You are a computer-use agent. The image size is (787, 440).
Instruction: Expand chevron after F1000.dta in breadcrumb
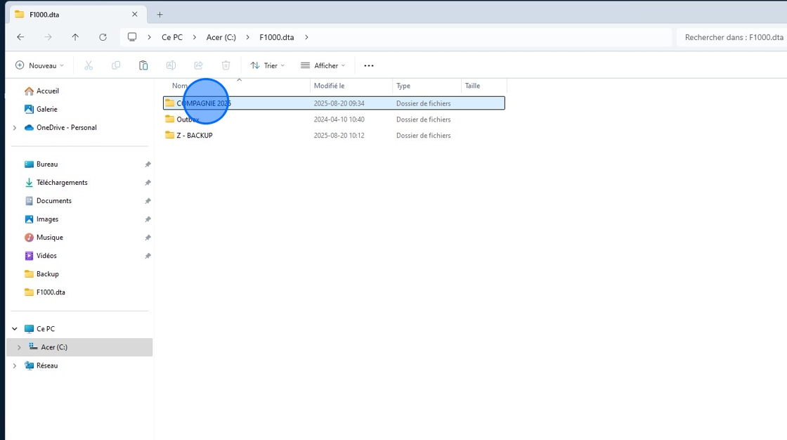click(306, 37)
